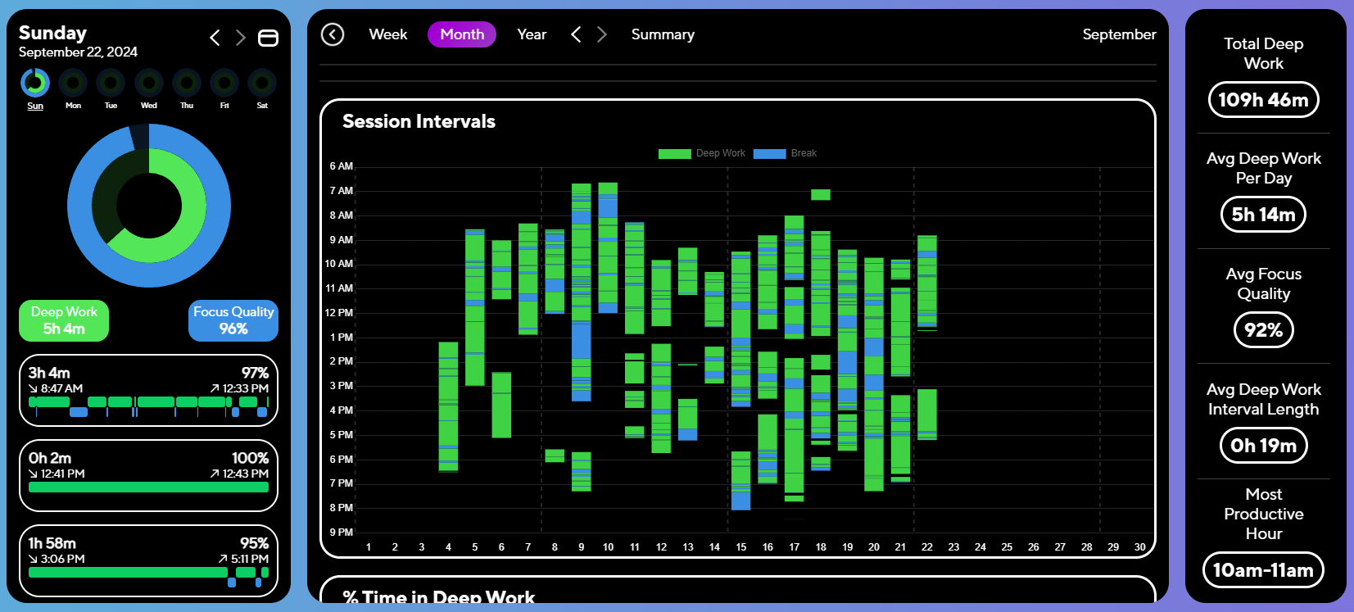Select Thursday ring in week strip
The image size is (1354, 612).
coord(187,83)
